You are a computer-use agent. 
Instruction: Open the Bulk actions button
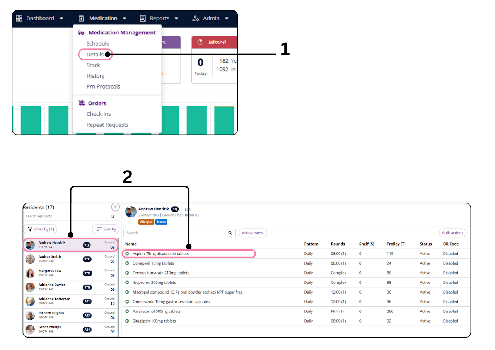453,233
